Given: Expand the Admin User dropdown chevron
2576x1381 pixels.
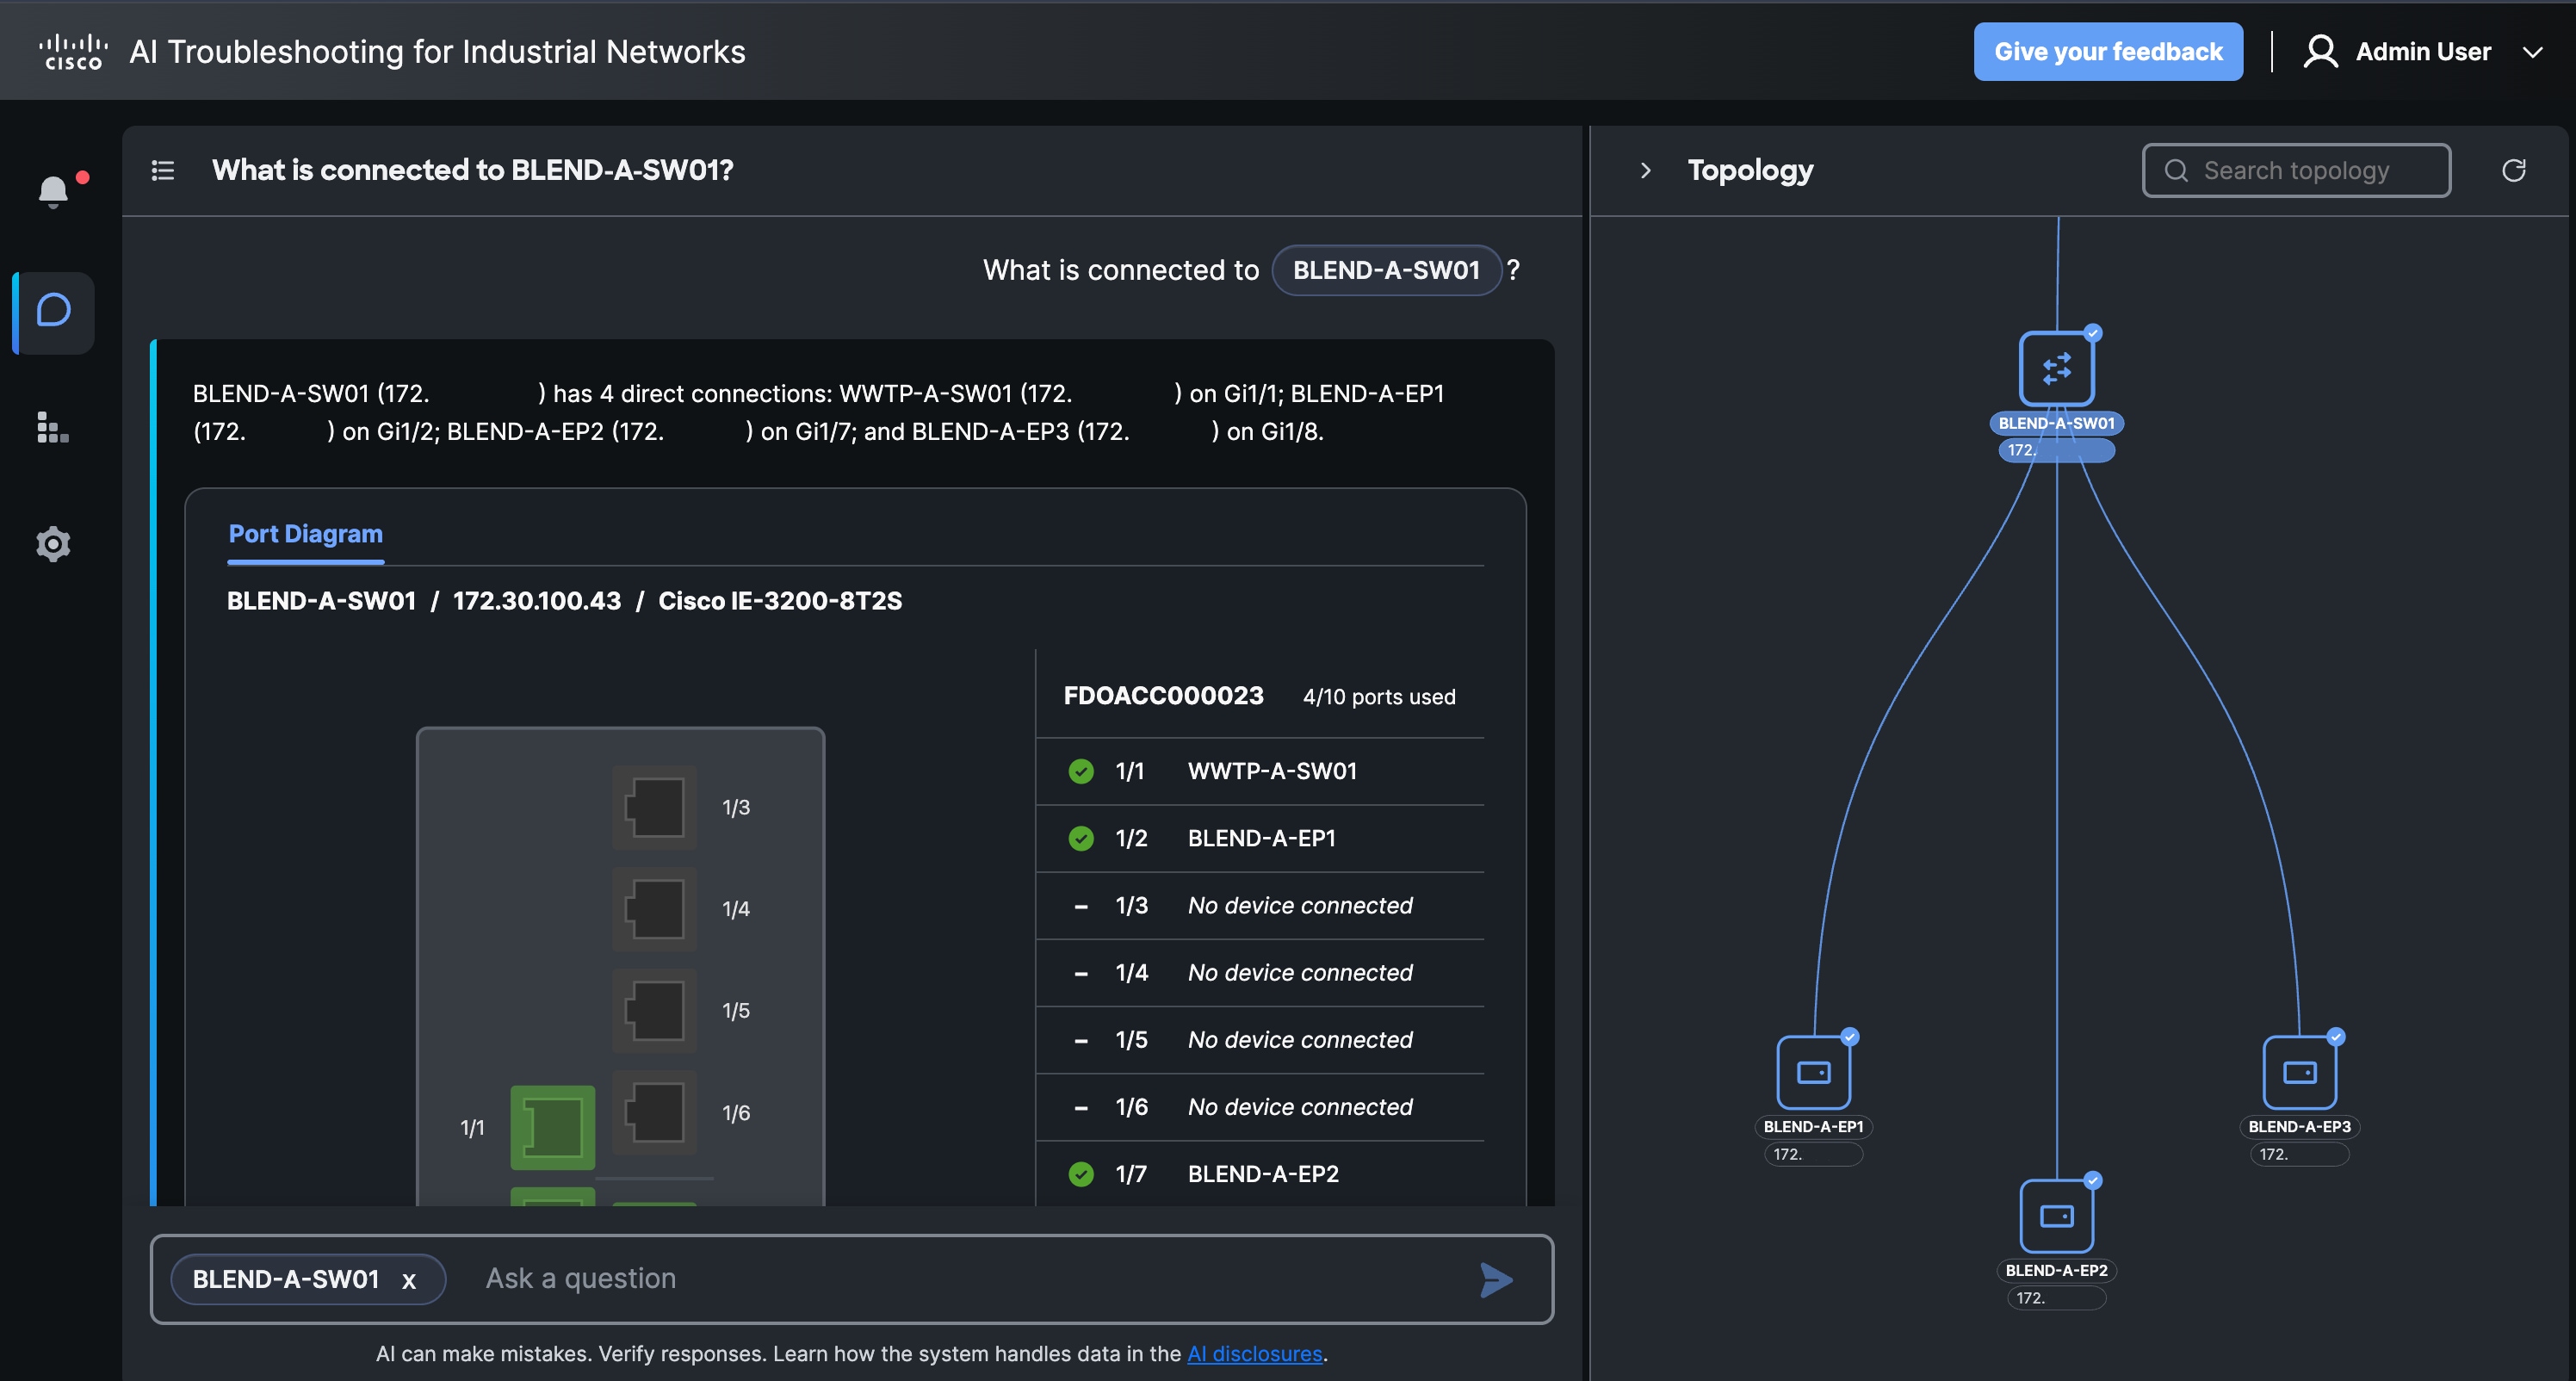Looking at the screenshot, I should point(2532,52).
